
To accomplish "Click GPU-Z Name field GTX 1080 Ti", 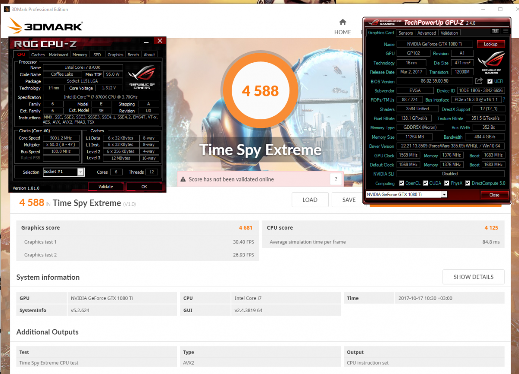I will coord(435,44).
